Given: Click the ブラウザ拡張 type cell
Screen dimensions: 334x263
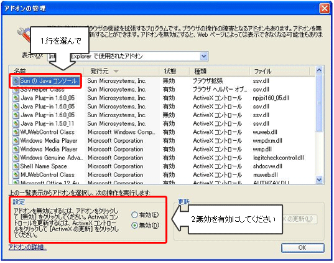Looking at the screenshot, I should 208,81.
